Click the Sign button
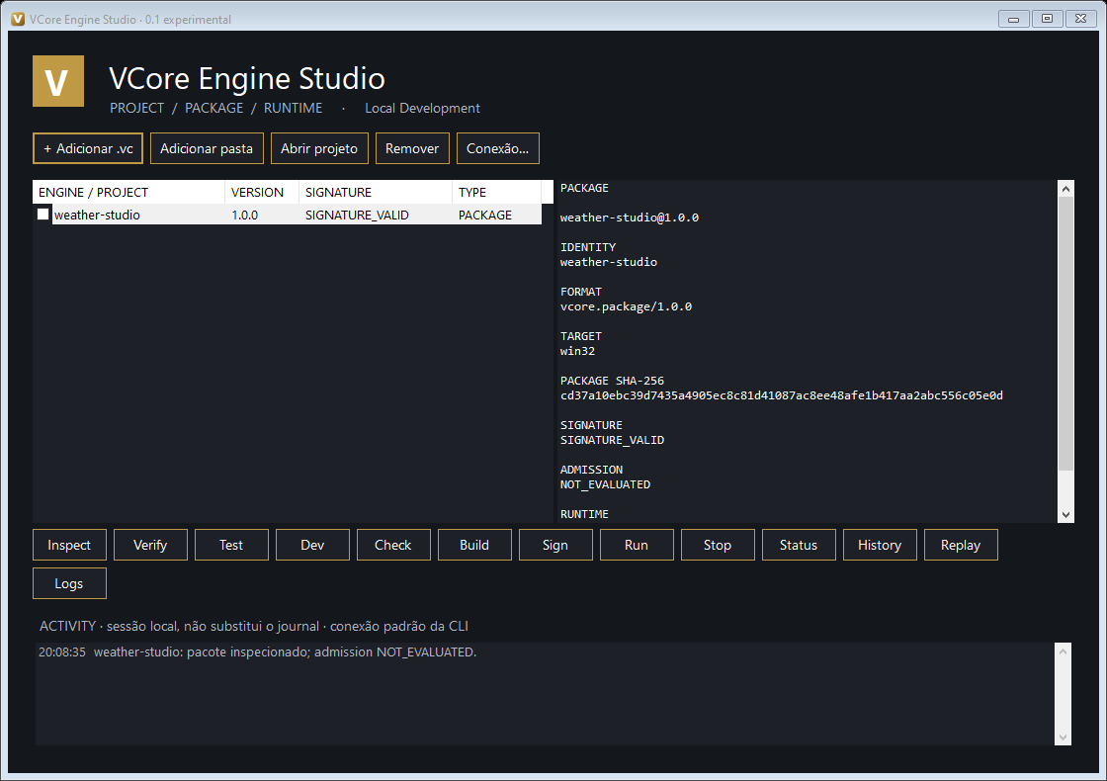Screen dimensions: 1107x781 [555, 545]
